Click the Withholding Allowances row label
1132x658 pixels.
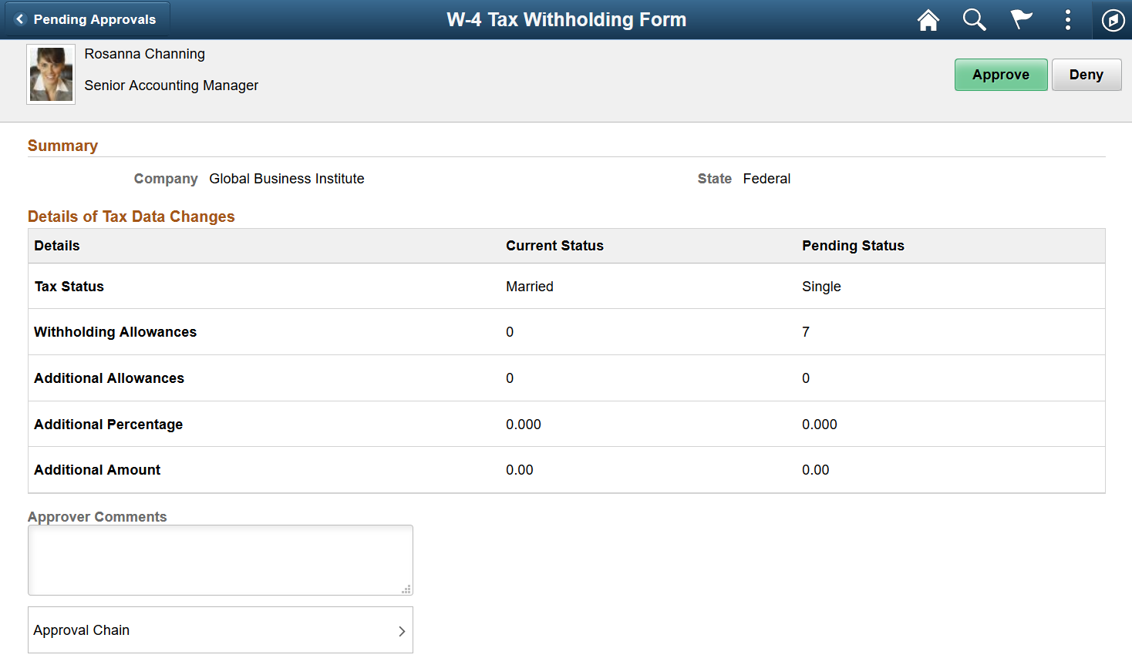point(116,332)
